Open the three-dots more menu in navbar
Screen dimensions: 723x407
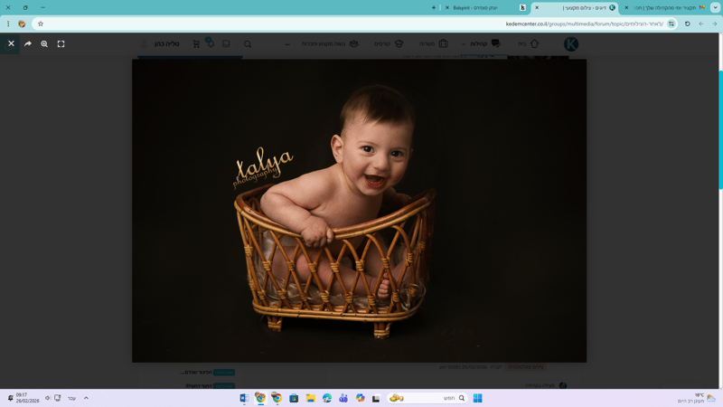point(287,44)
